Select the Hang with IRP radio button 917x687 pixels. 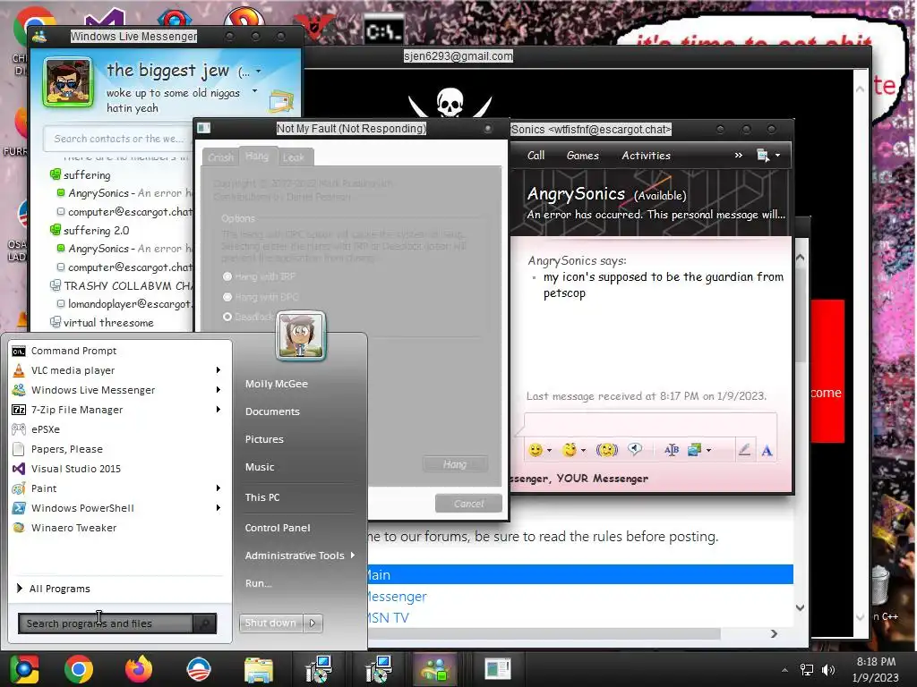click(227, 276)
